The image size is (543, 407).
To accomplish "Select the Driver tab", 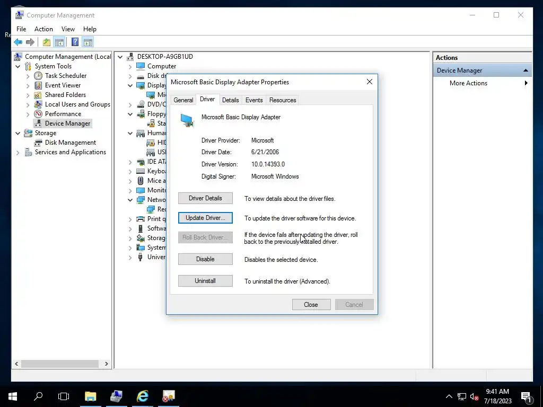I will point(207,99).
